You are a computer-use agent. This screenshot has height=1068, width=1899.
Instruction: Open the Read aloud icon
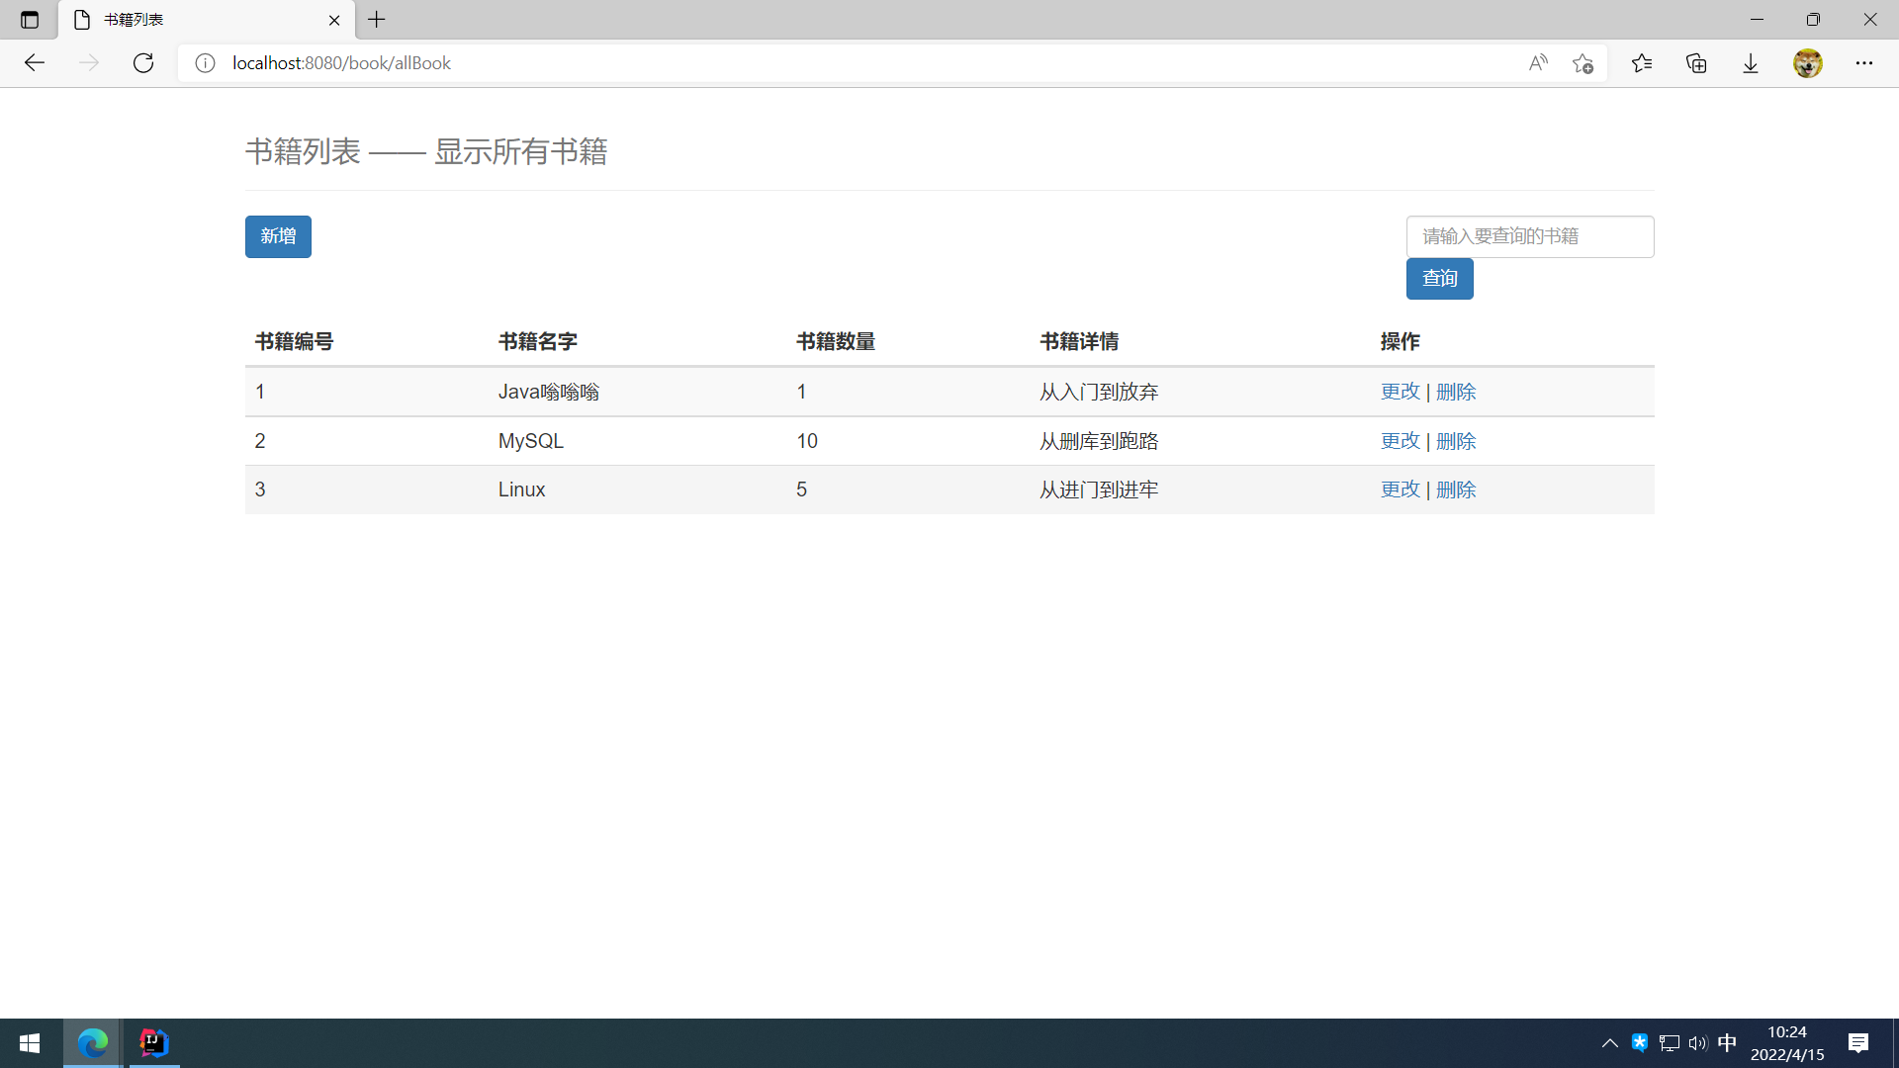tap(1537, 63)
